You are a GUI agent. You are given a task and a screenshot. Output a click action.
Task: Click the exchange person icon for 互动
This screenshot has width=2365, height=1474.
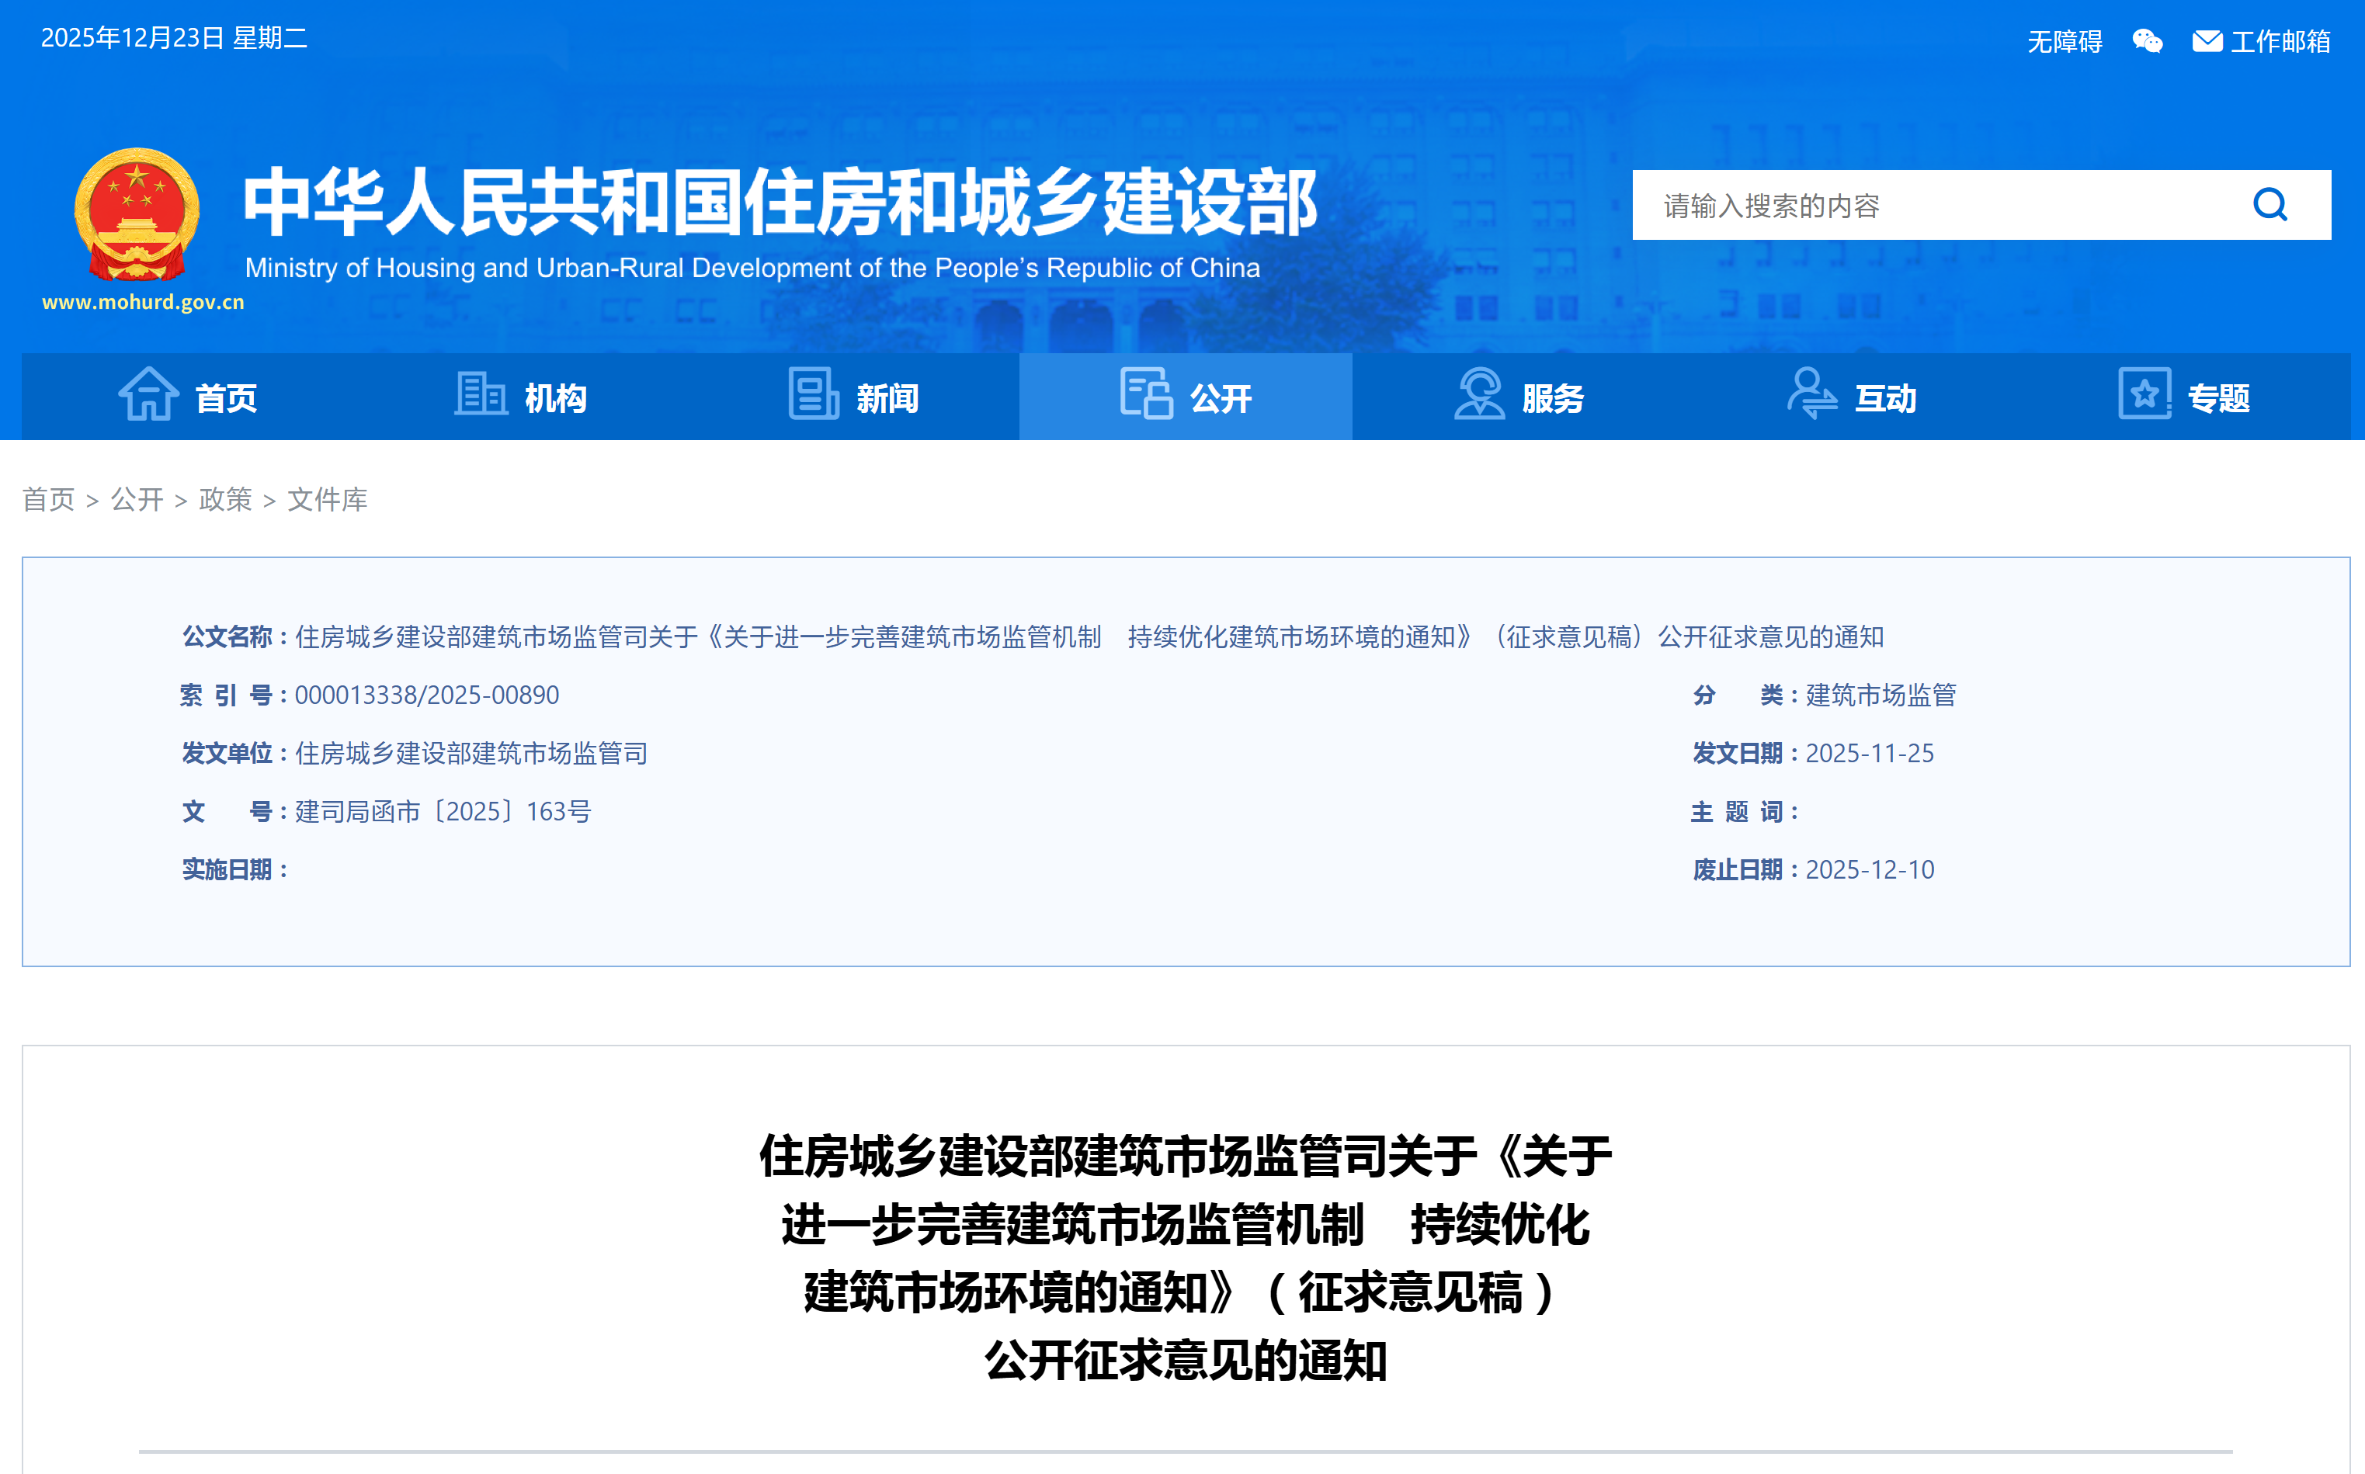(x=1811, y=395)
